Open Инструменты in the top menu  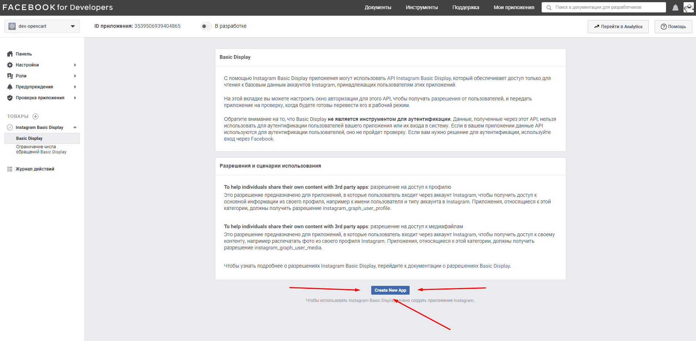pos(422,7)
